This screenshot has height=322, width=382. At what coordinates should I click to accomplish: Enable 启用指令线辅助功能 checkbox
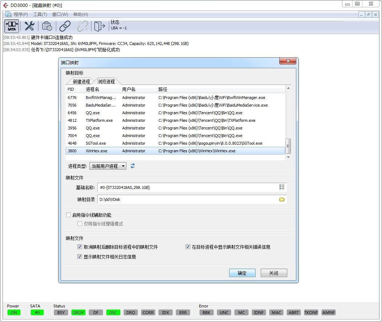69,215
